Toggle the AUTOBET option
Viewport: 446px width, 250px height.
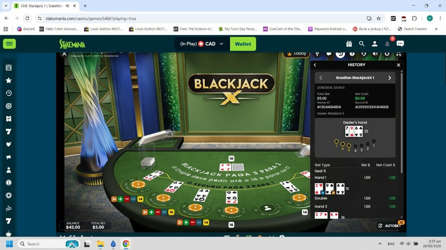(x=390, y=226)
